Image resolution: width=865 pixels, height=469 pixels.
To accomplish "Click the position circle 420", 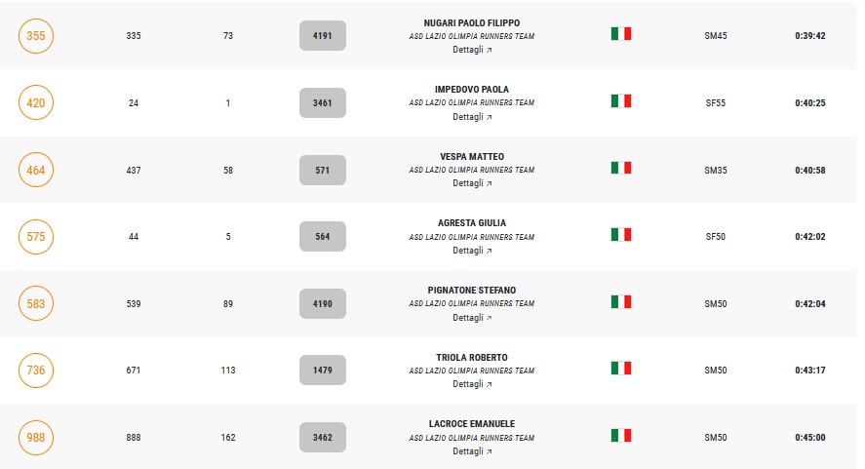I will coord(36,102).
